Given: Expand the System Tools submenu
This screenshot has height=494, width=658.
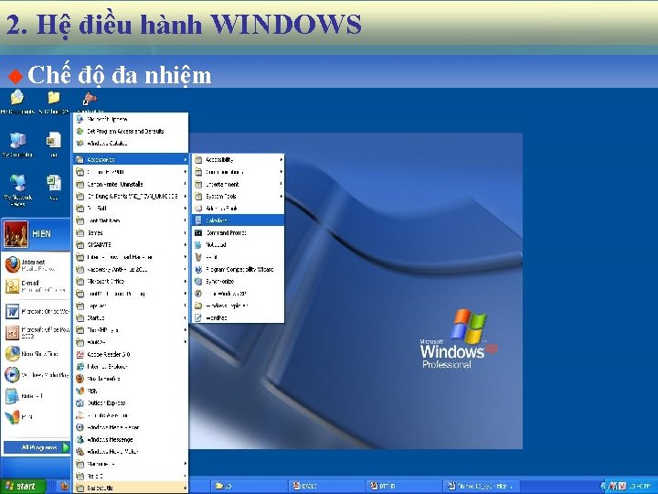Looking at the screenshot, I should (238, 196).
